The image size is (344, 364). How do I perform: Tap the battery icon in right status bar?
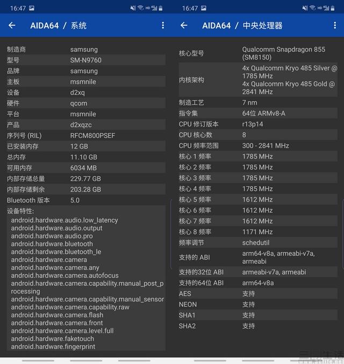coord(333,9)
